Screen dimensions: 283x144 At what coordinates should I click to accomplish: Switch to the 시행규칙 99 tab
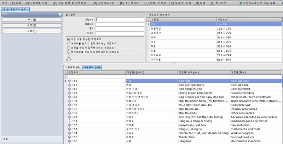pos(72,67)
